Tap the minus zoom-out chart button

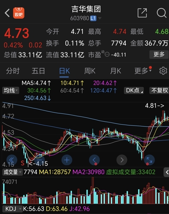point(39,160)
